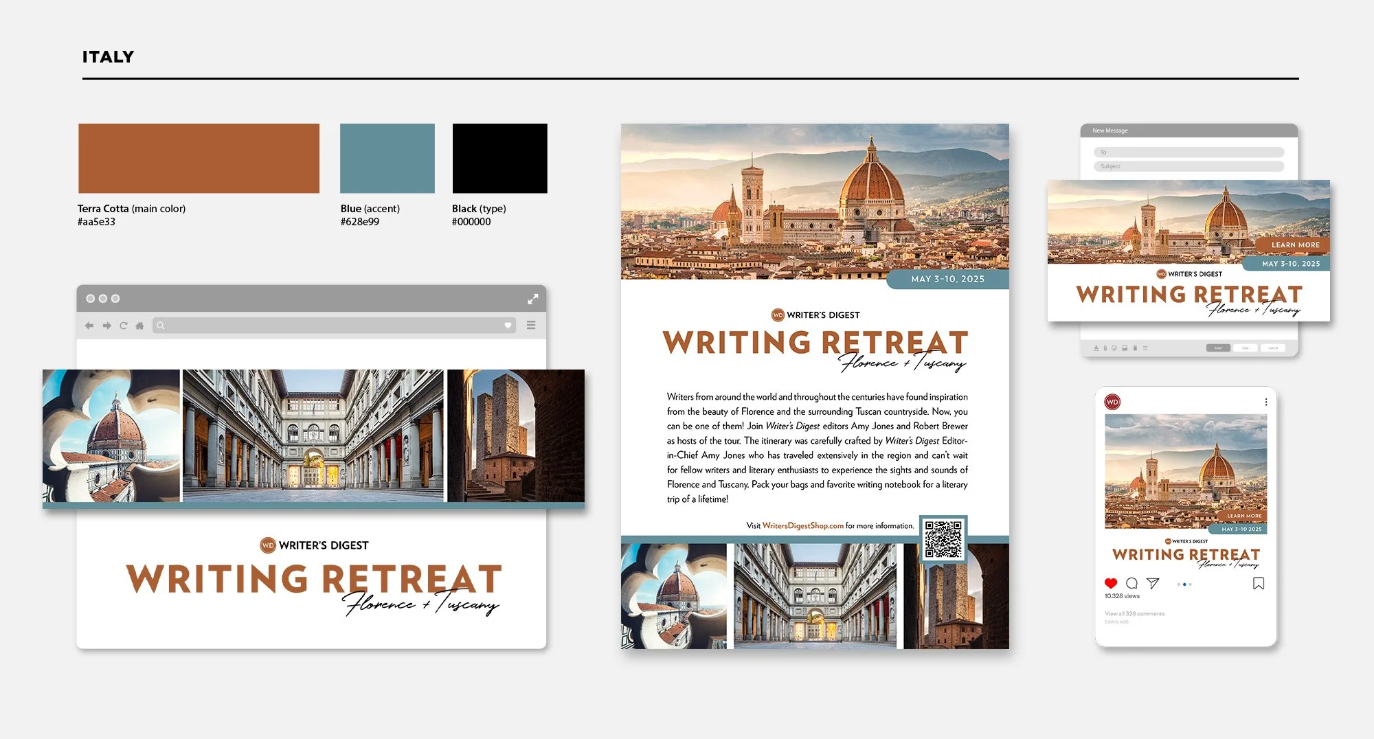Screen dimensions: 1374x739
Task: Click the heart favorite icon in the address bar
Action: click(508, 326)
